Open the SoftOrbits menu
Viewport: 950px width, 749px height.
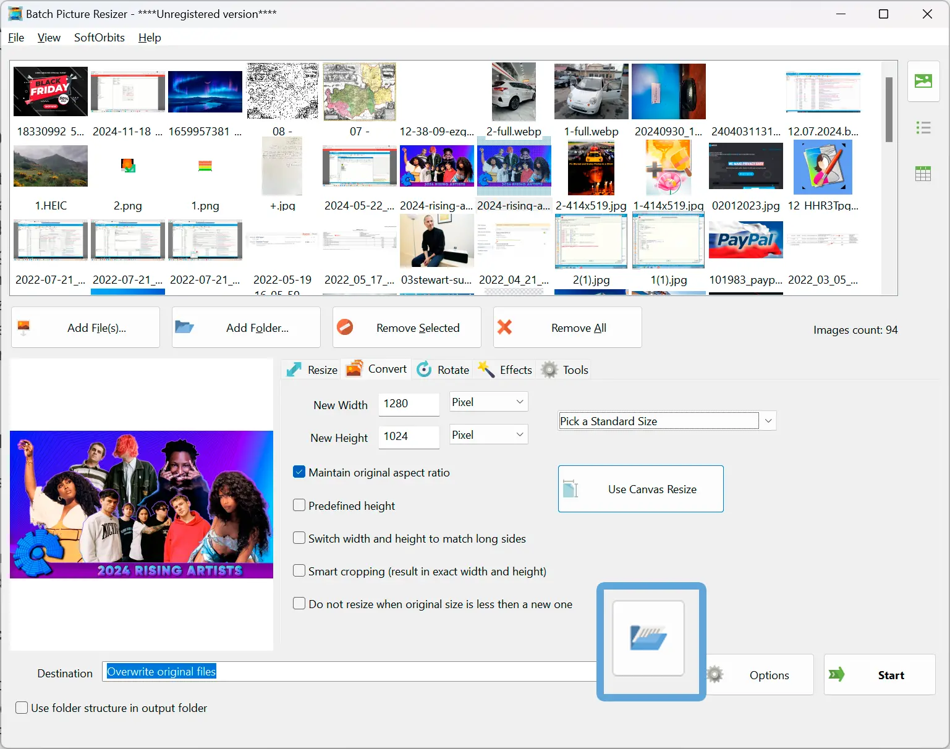coord(100,38)
